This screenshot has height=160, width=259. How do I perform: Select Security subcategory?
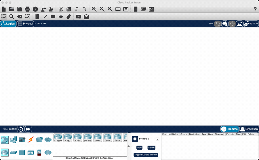[x=39, y=153]
